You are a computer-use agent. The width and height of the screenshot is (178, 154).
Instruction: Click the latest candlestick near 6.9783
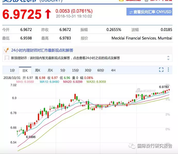(169, 90)
